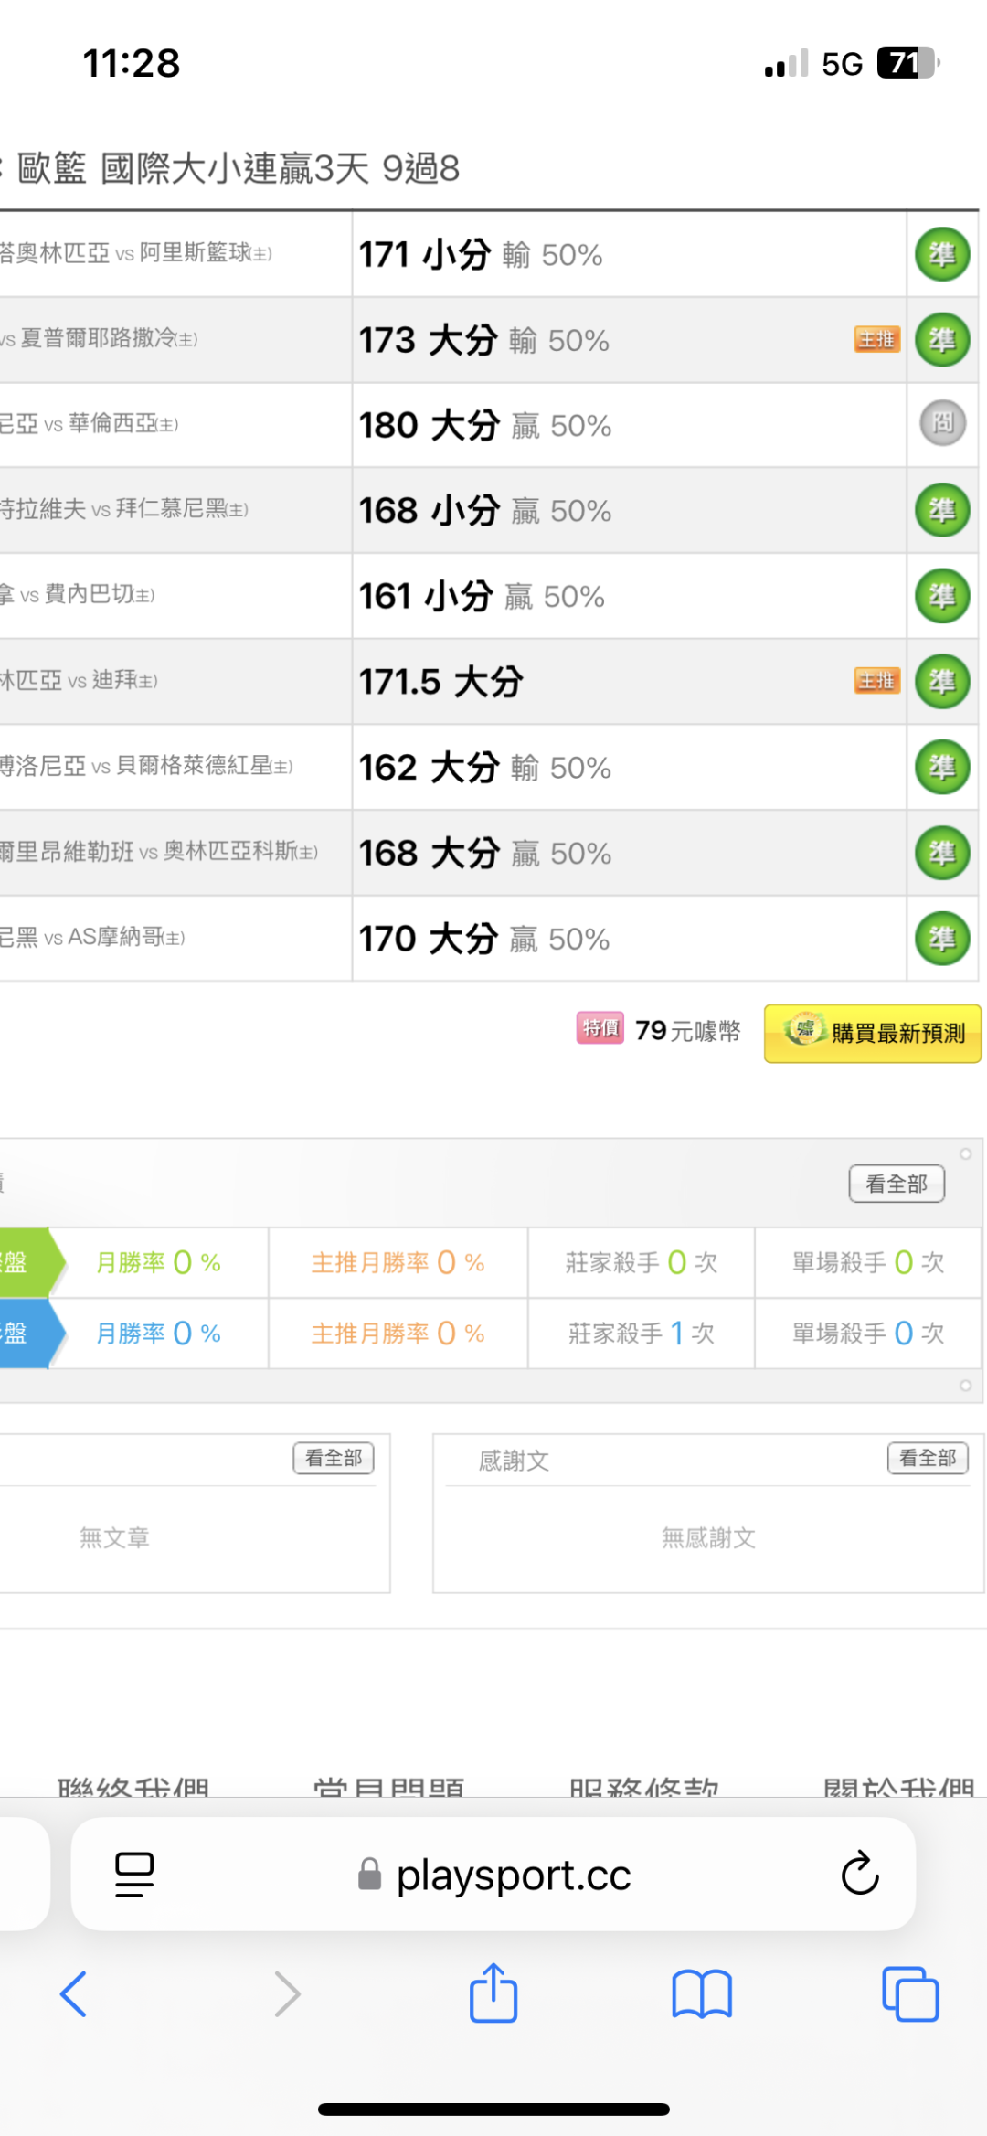Tap green 準 badge on 171 小分 row

tap(942, 254)
